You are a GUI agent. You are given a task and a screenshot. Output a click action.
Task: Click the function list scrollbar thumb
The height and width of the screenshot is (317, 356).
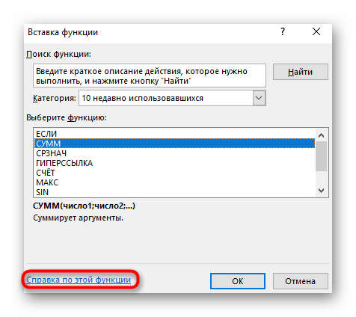[x=322, y=156]
